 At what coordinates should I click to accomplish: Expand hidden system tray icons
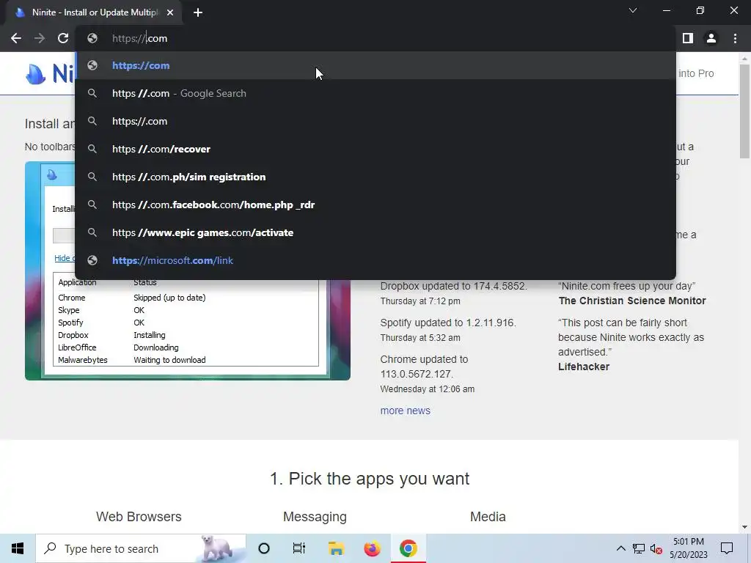point(620,548)
